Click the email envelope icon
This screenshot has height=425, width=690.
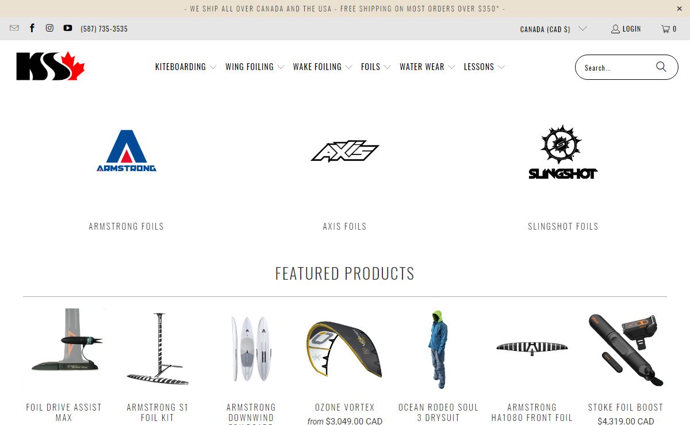pos(14,28)
